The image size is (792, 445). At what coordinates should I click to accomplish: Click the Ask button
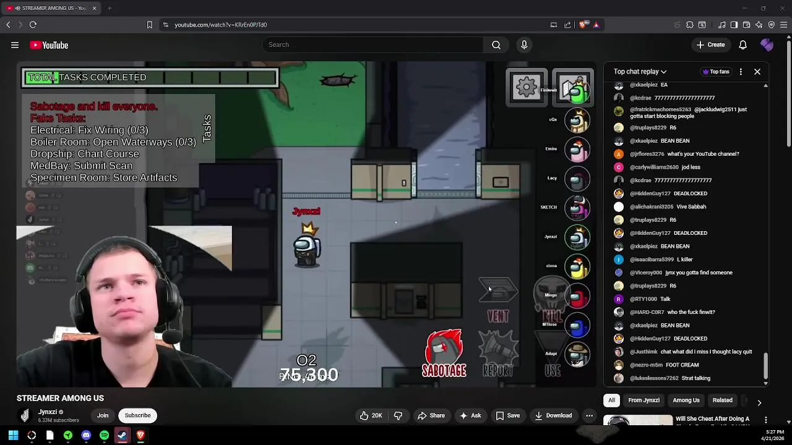470,416
